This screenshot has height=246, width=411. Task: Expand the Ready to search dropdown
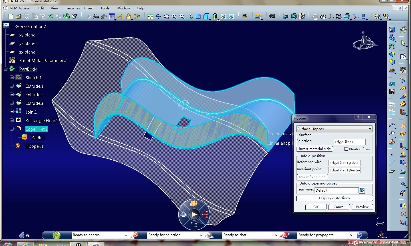126,235
